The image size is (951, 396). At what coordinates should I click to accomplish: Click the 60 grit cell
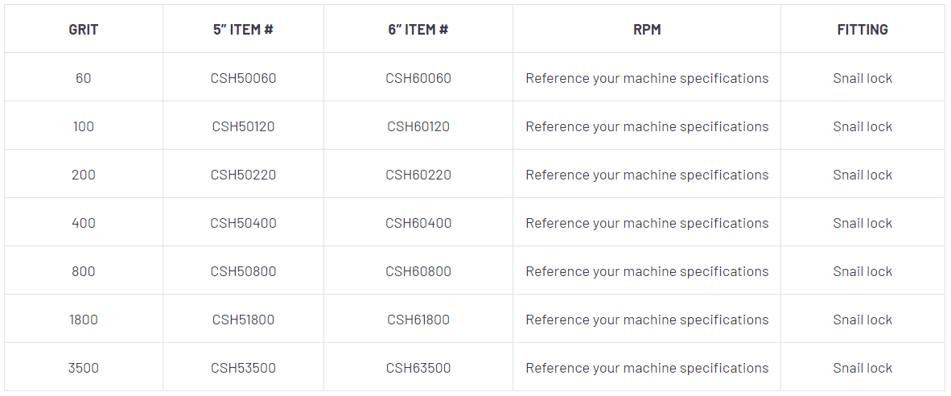click(x=84, y=78)
